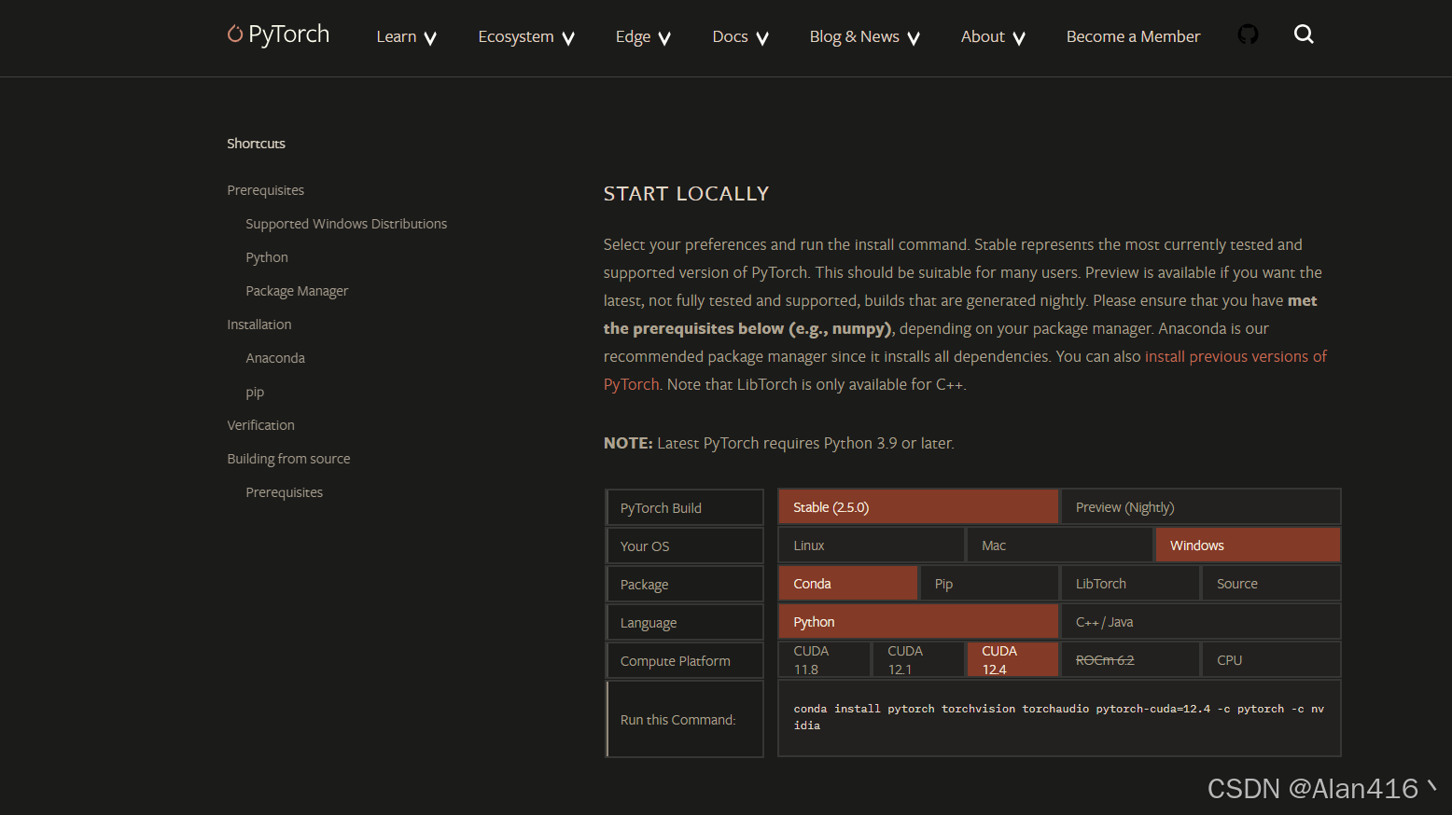Jump to the Anaconda shortcut
1452x815 pixels.
[x=275, y=358]
